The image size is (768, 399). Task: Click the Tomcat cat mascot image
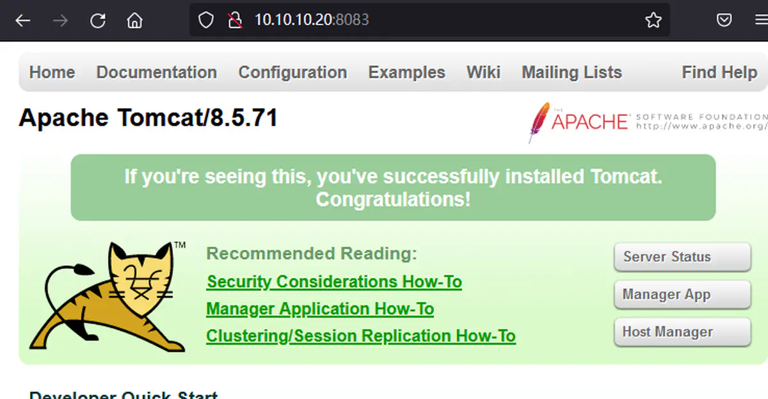108,297
